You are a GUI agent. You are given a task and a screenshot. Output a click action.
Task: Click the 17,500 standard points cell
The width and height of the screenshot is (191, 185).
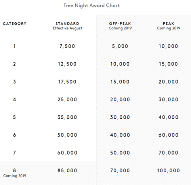tap(67, 82)
